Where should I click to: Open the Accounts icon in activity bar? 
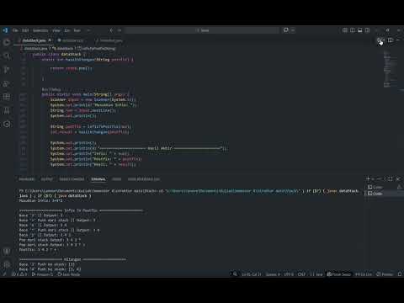(7, 251)
